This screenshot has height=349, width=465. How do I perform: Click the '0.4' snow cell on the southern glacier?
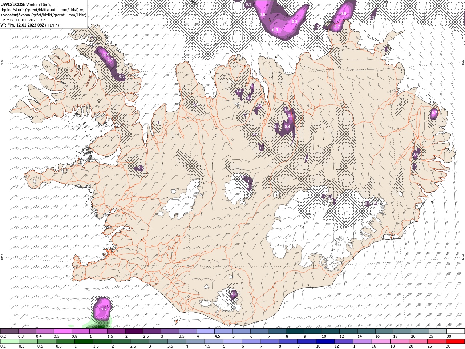point(234,294)
